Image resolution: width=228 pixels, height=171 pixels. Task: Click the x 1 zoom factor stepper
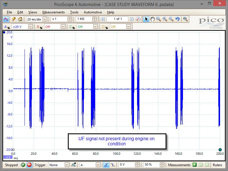pos(70,19)
